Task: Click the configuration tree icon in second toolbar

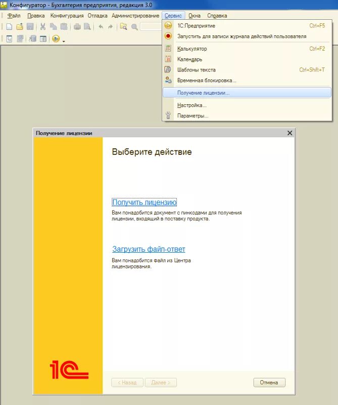Action: click(9, 39)
